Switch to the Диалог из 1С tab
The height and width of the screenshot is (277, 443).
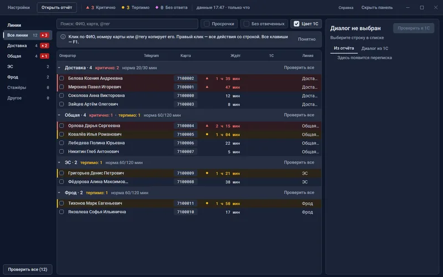pyautogui.click(x=375, y=48)
